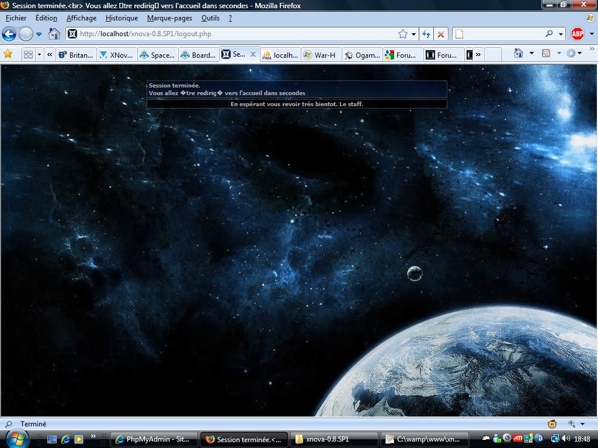
Task: Open the ? help menu
Action: (x=230, y=18)
